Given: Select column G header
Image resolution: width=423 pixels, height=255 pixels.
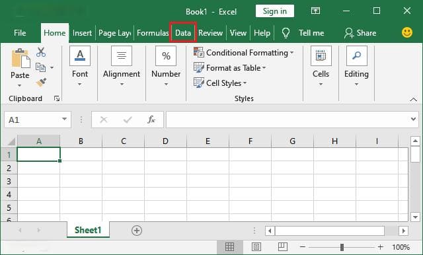Looking at the screenshot, I should (x=292, y=141).
